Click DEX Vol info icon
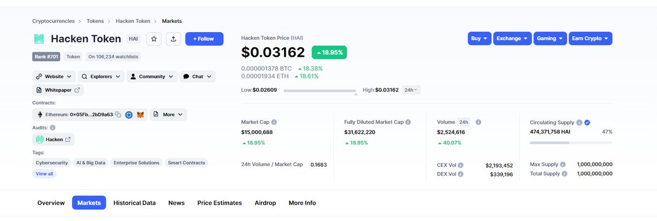Image resolution: width=657 pixels, height=221 pixels. pos(460,174)
